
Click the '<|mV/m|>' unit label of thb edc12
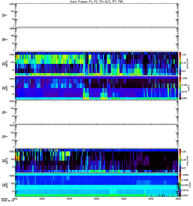point(188,64)
